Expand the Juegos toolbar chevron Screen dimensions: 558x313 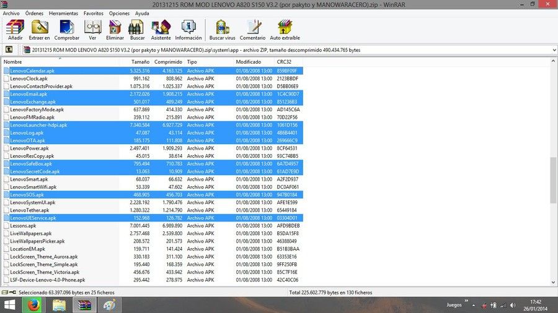pyautogui.click(x=466, y=301)
